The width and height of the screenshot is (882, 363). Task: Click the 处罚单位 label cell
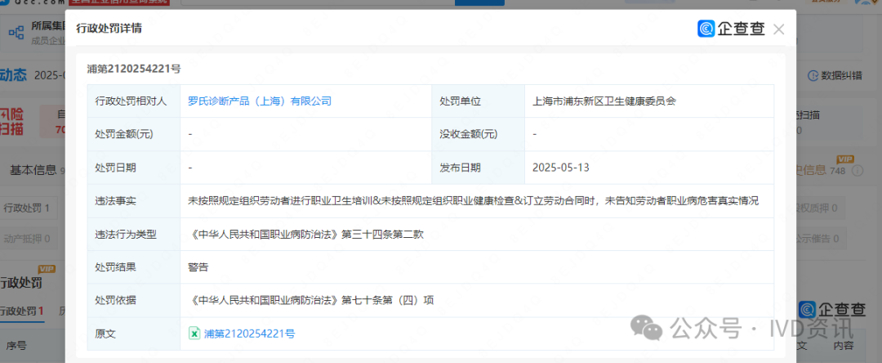coord(478,101)
